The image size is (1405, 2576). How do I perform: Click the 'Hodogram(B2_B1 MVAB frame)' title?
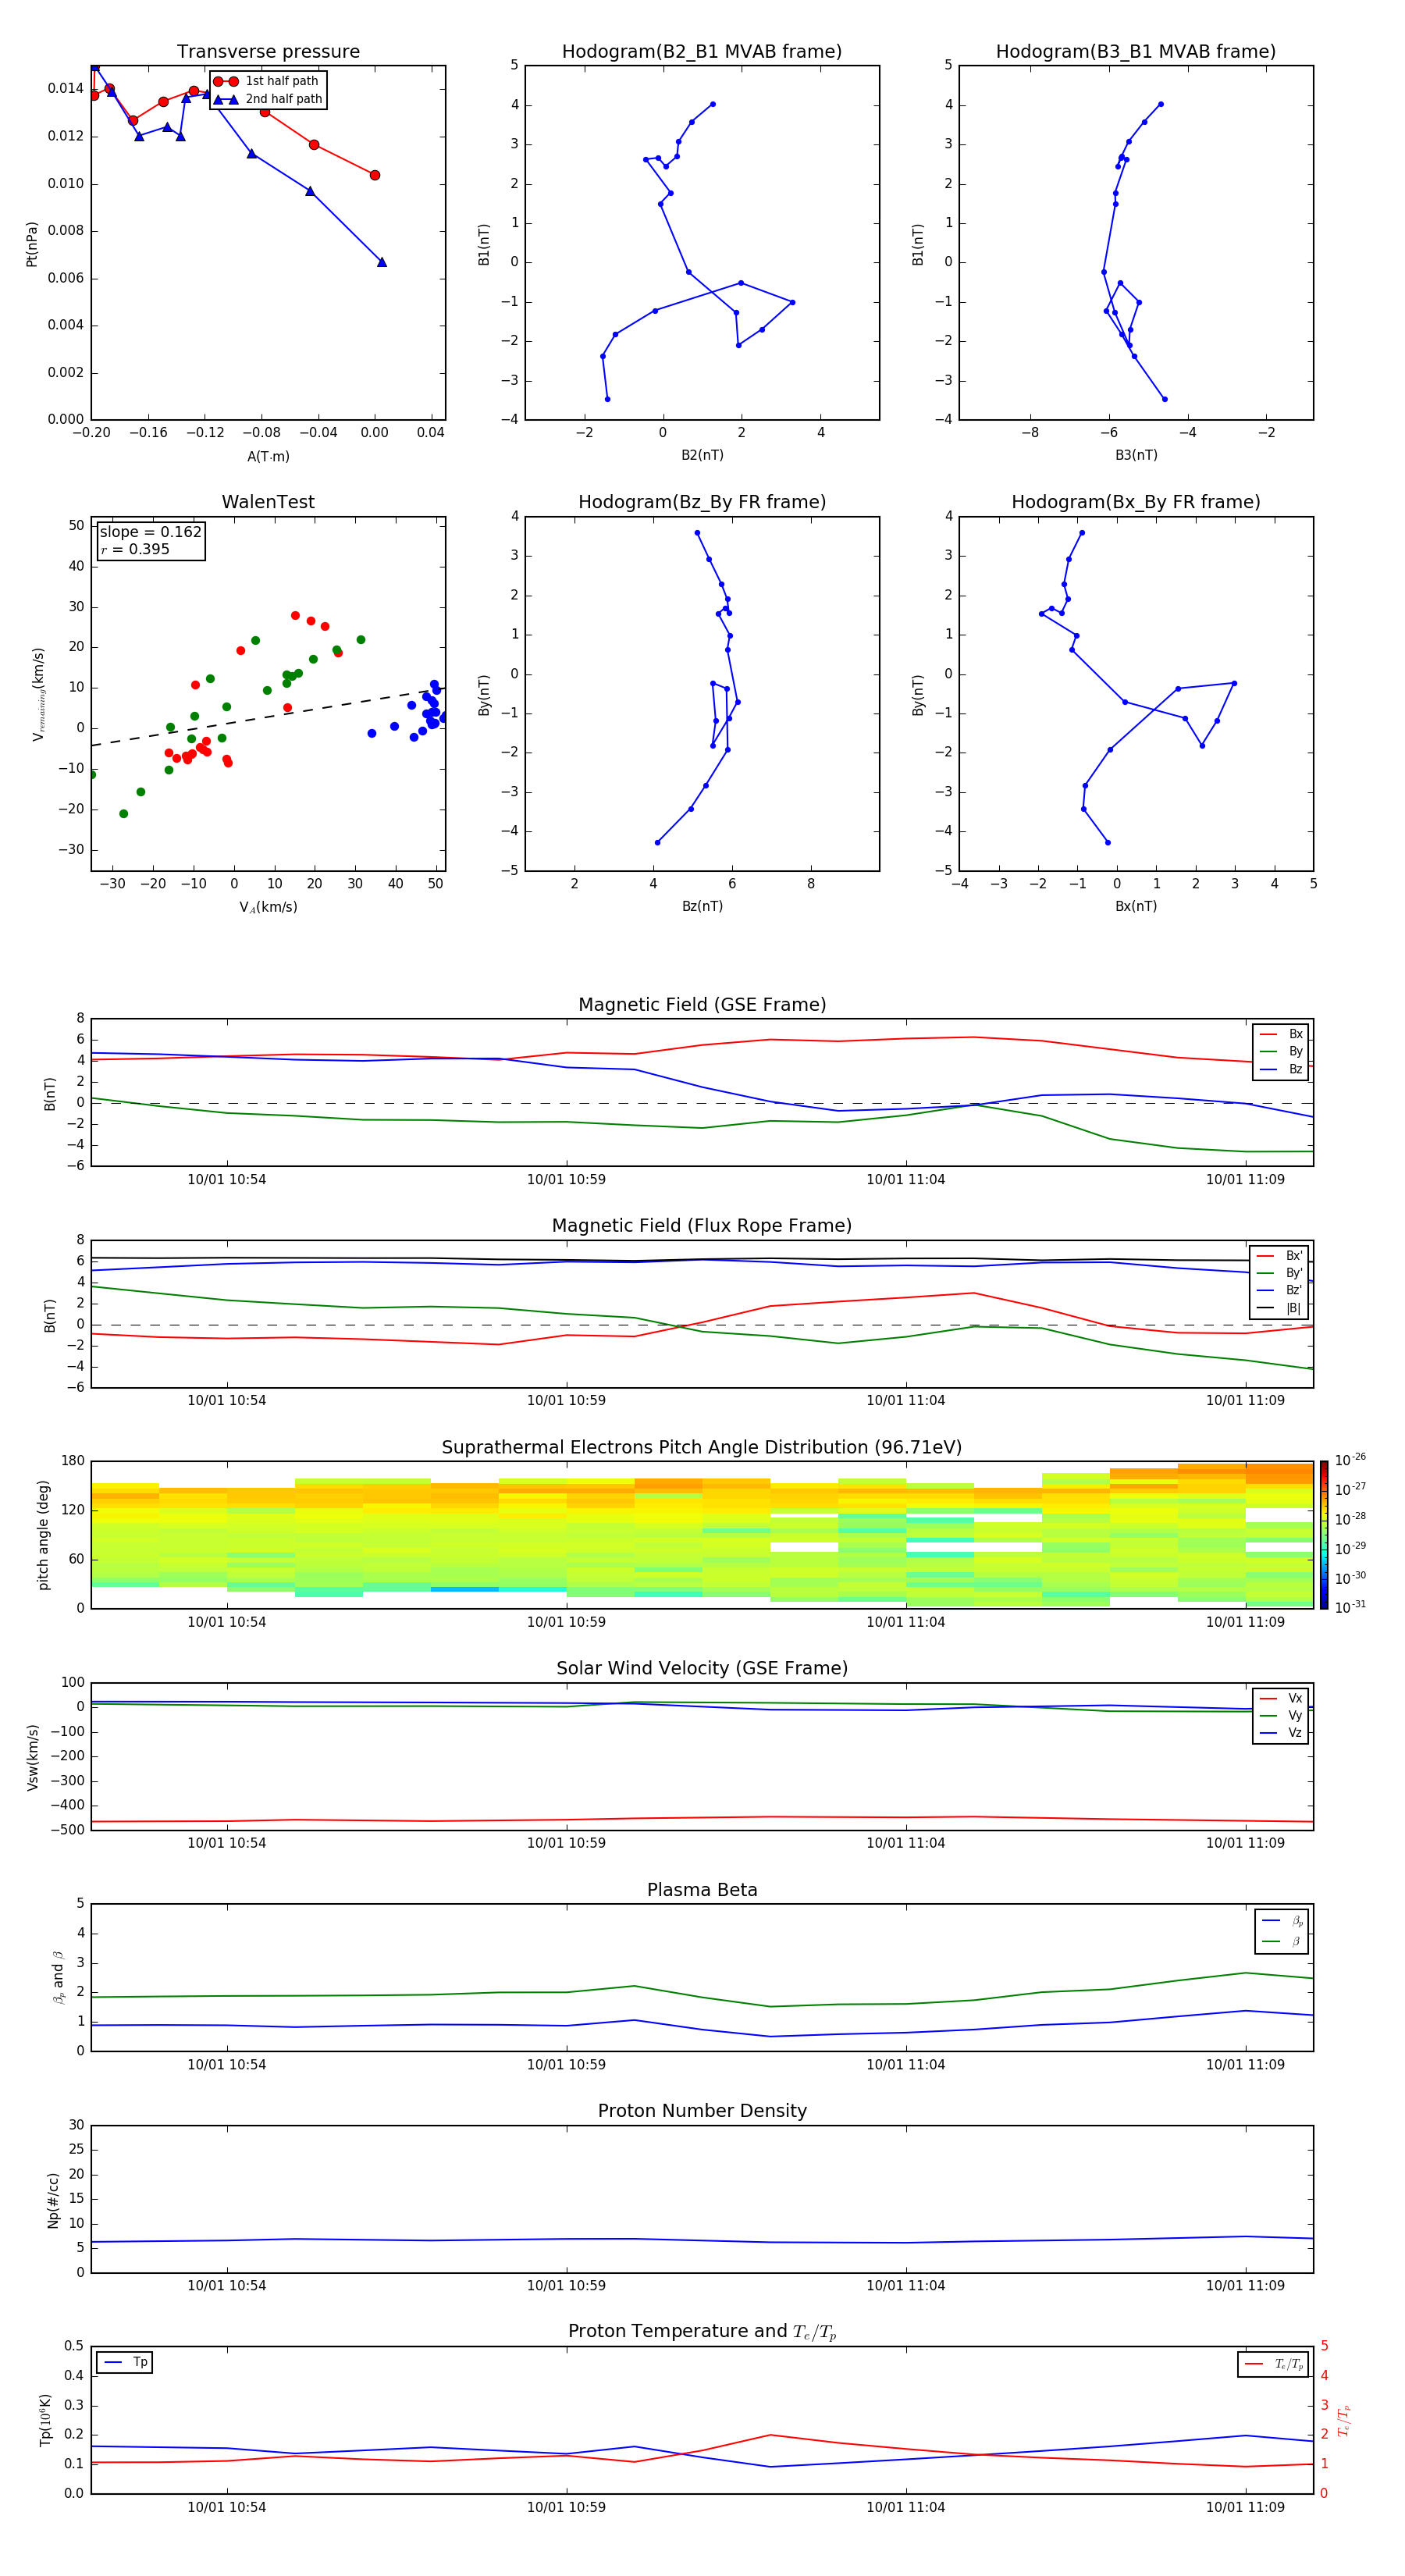point(702,52)
